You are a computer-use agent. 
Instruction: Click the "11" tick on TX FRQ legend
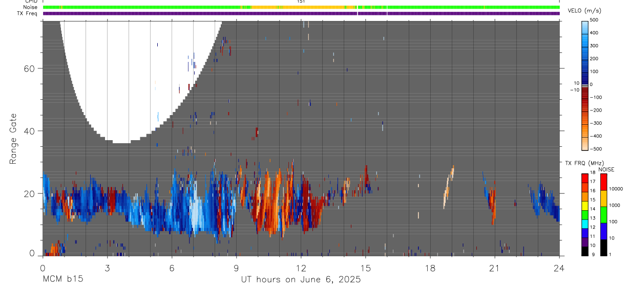pos(593,236)
